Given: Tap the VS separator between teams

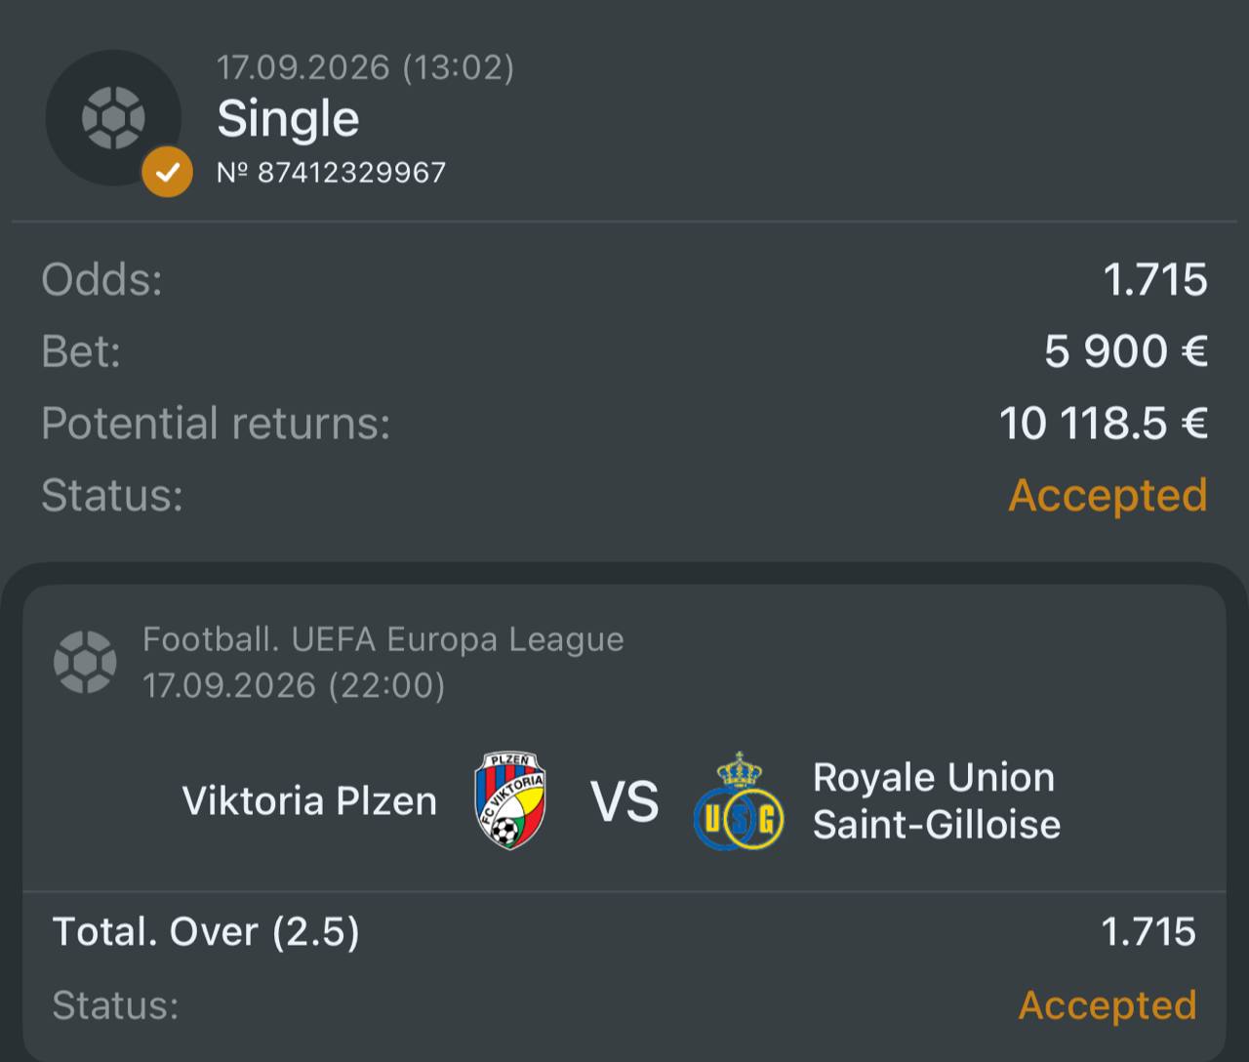Looking at the screenshot, I should click(x=624, y=801).
